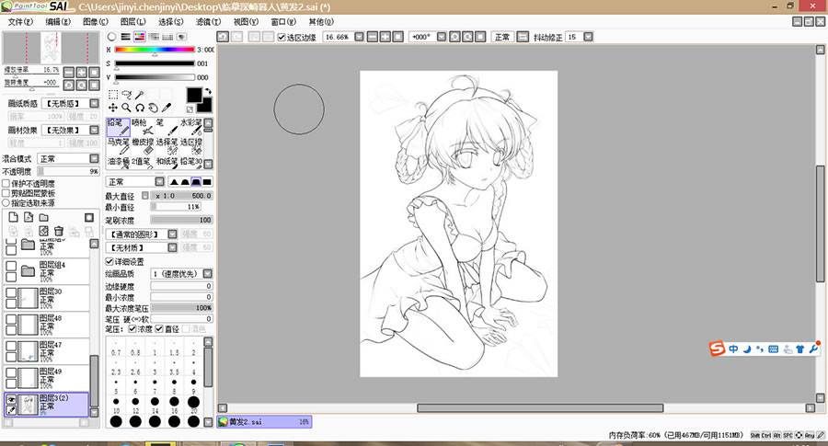Create a new normal layer
Viewport: 828px width, 446px height.
[14, 217]
